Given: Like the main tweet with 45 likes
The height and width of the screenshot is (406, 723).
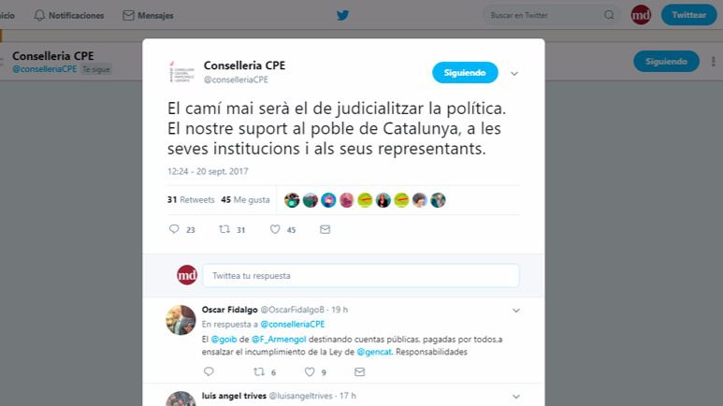Looking at the screenshot, I should [275, 229].
